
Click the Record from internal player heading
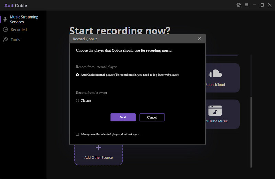[x=96, y=67]
